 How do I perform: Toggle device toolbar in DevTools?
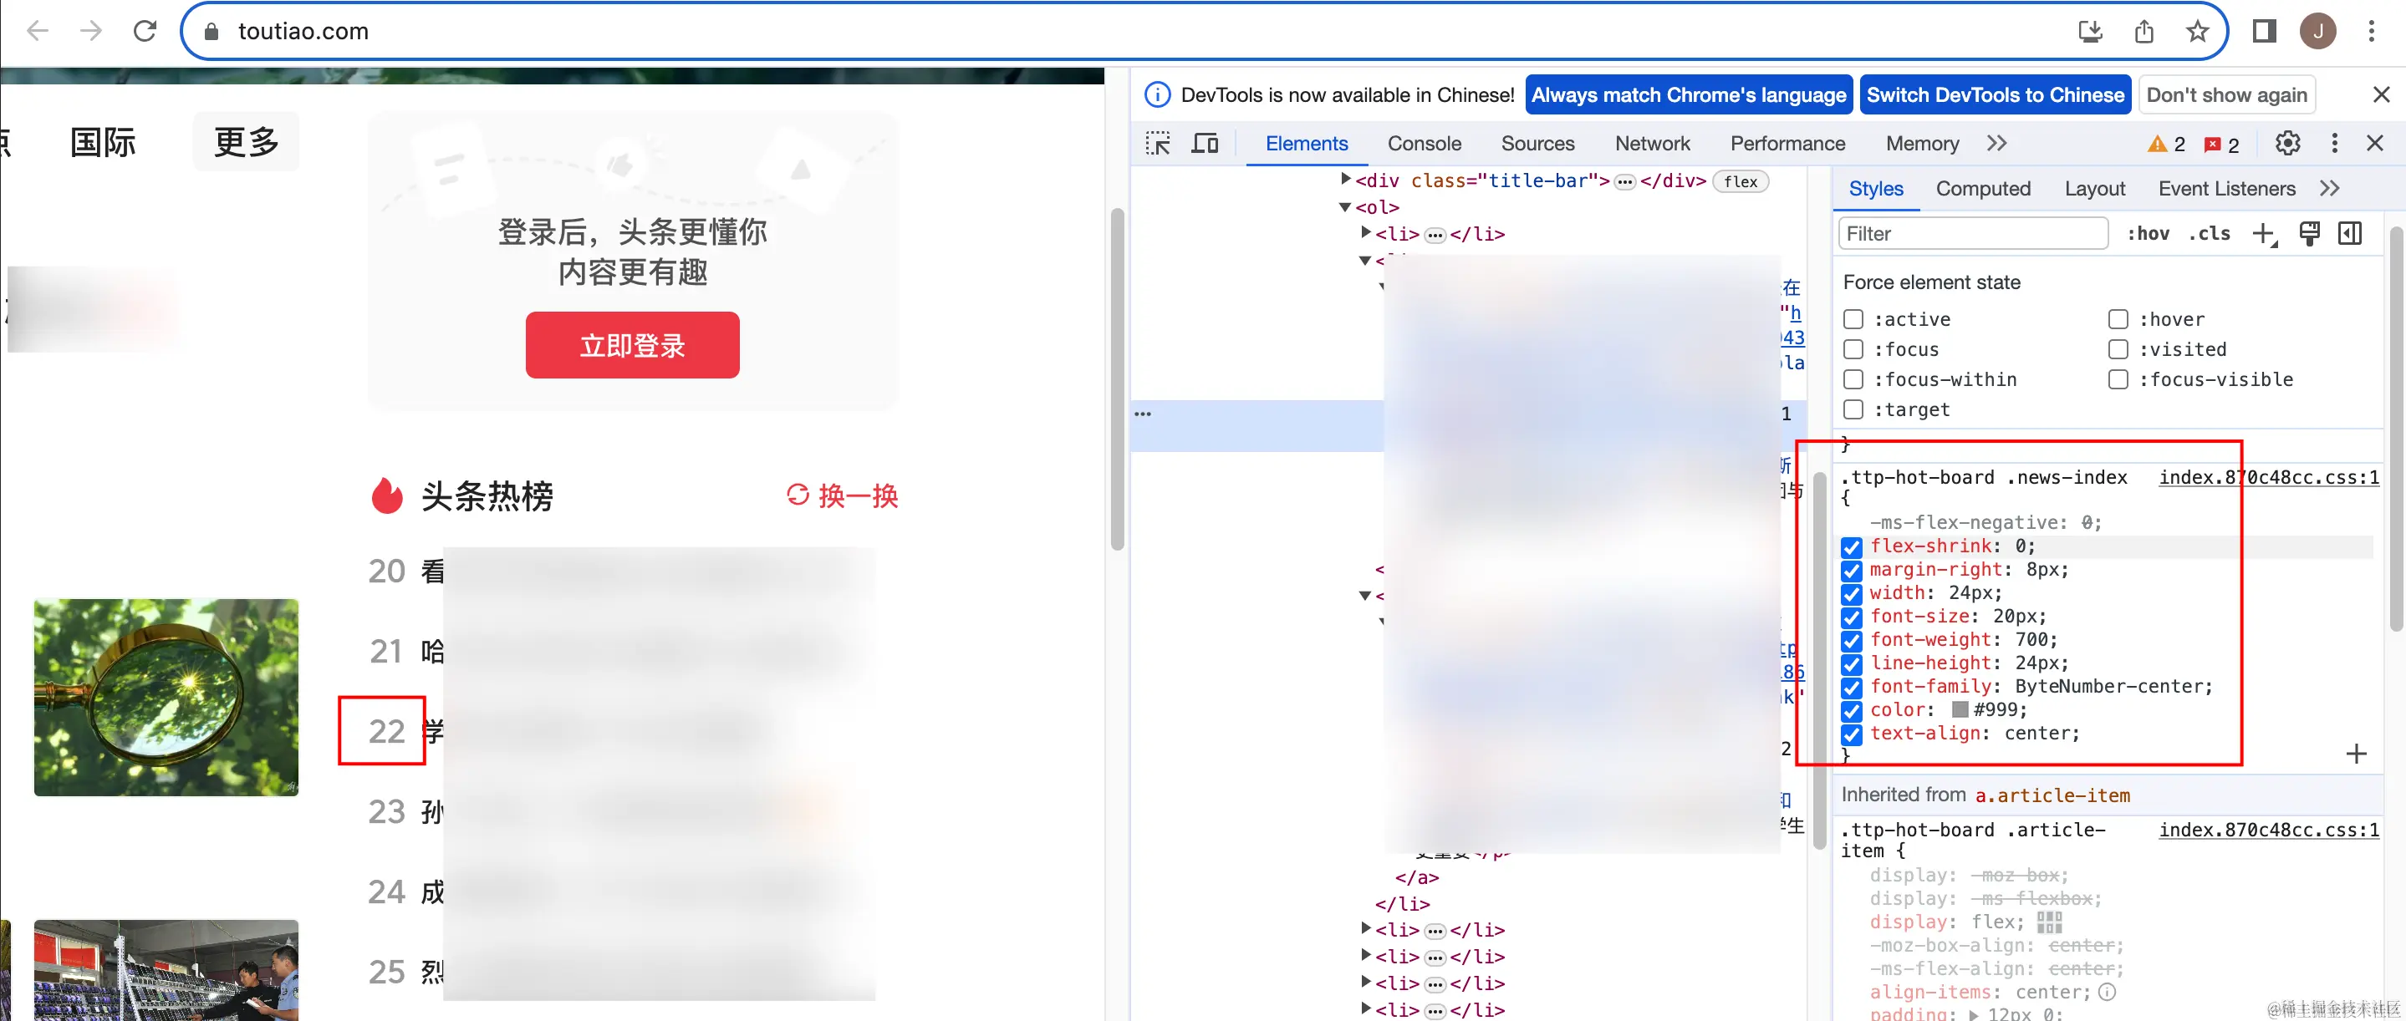click(1205, 143)
